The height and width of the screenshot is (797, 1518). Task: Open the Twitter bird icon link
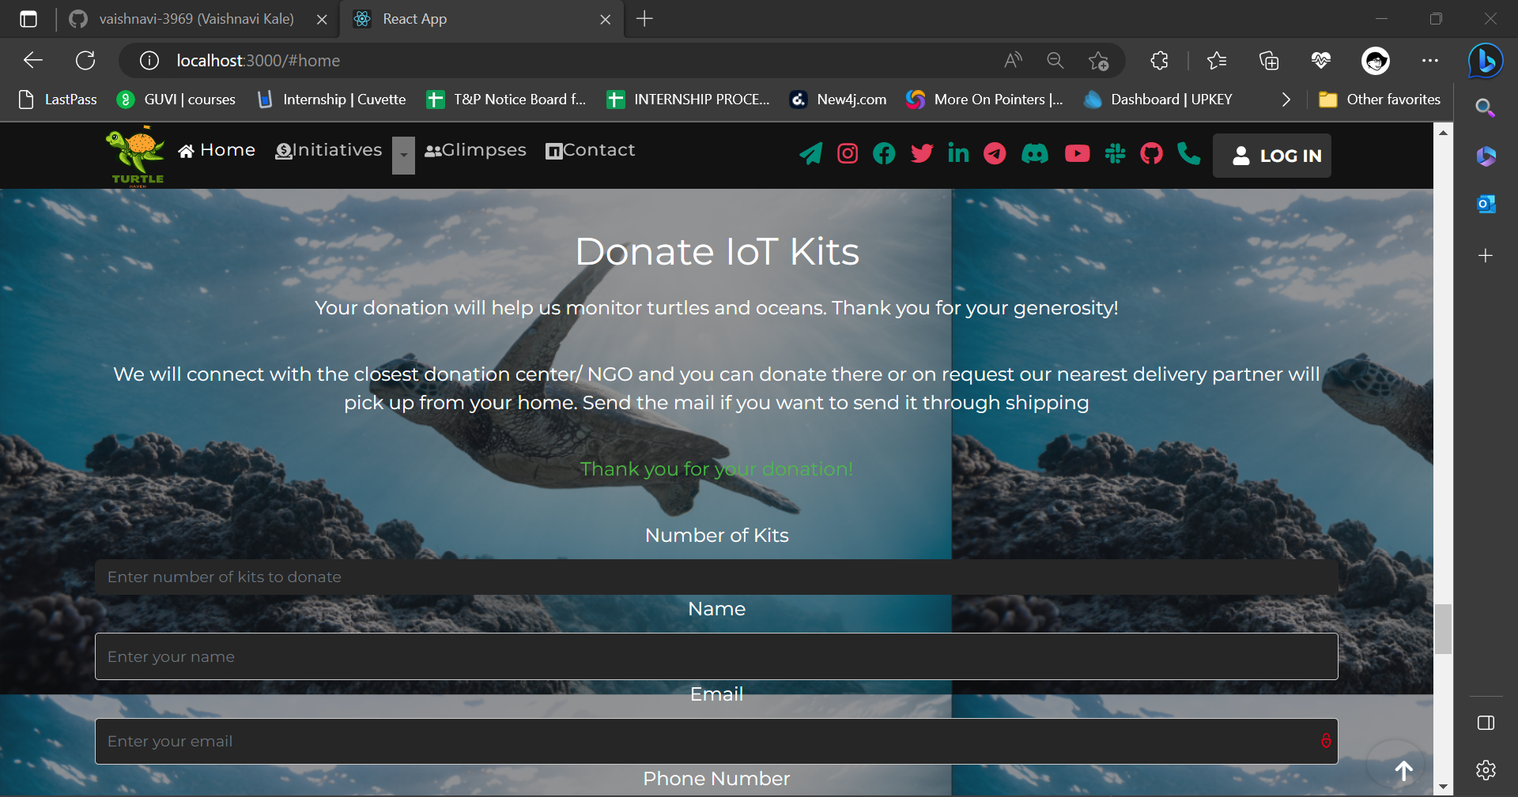(922, 153)
